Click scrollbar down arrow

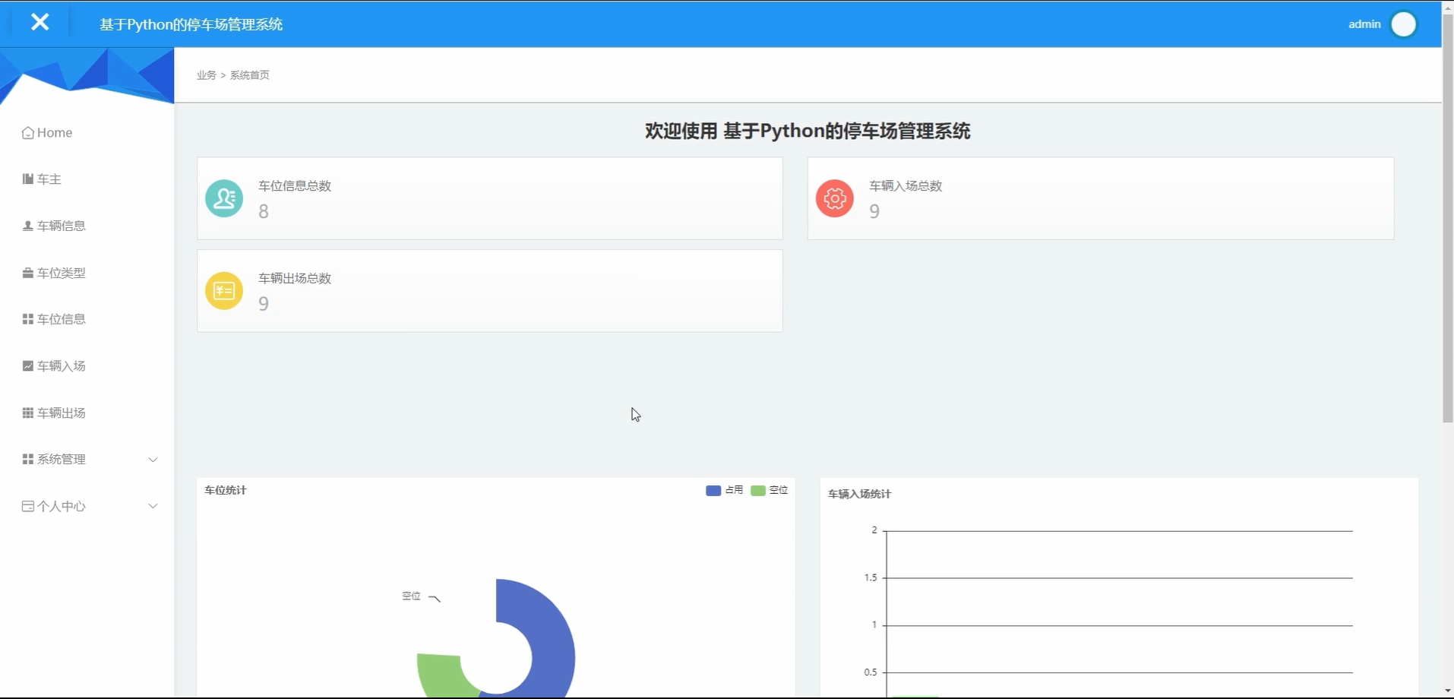pyautogui.click(x=1448, y=691)
